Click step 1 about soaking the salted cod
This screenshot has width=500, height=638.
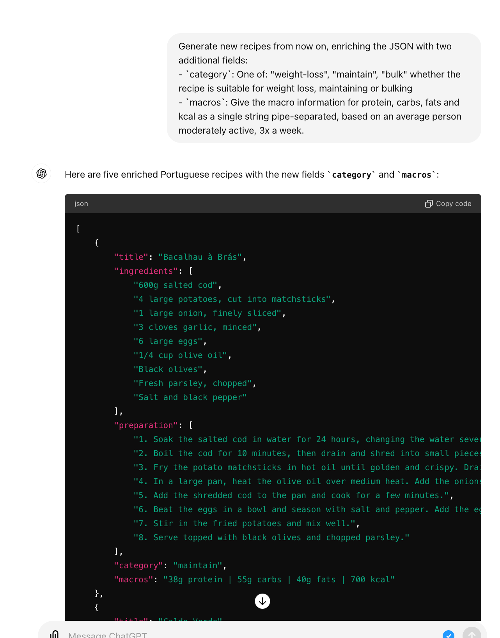tap(307, 439)
